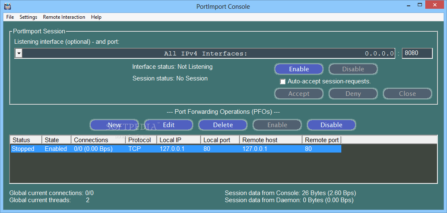Image resolution: width=447 pixels, height=213 pixels.
Task: Click the Connections column header
Action: pyautogui.click(x=98, y=140)
